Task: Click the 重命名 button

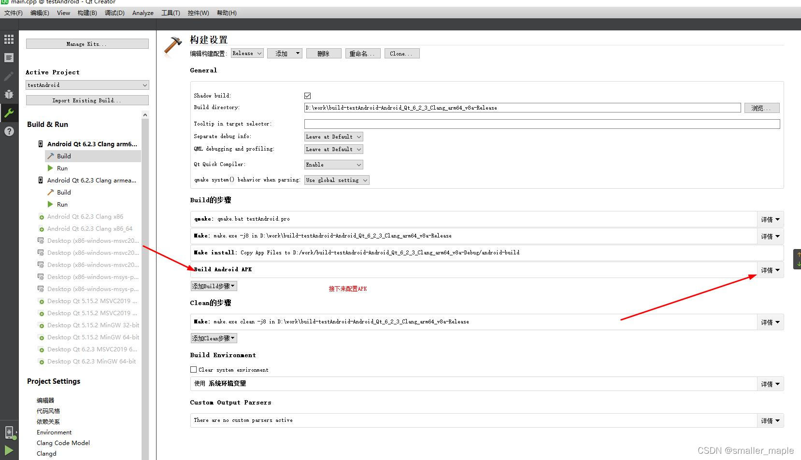Action: coord(362,54)
